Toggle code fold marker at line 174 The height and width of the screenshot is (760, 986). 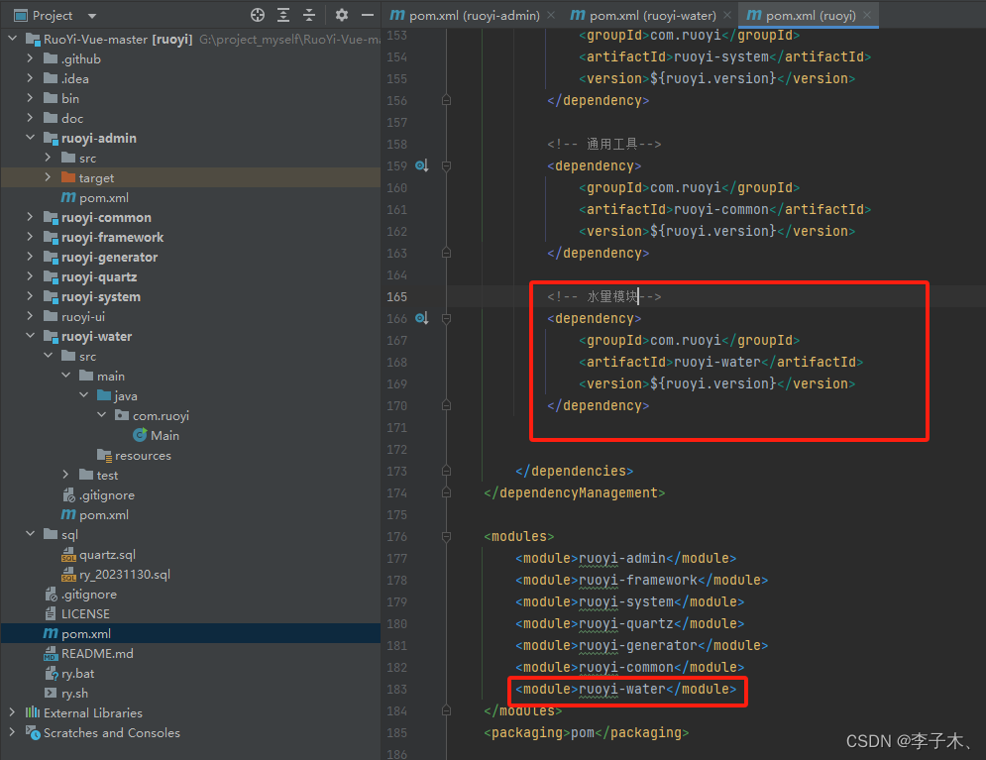pos(446,492)
